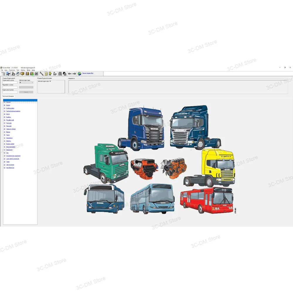The image size is (293, 293).
Task: Open the Help menu
Action: click(33, 70)
